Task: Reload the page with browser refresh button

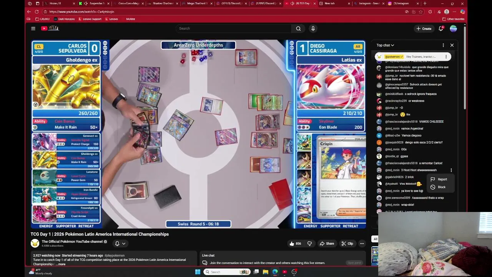Action: 37,12
